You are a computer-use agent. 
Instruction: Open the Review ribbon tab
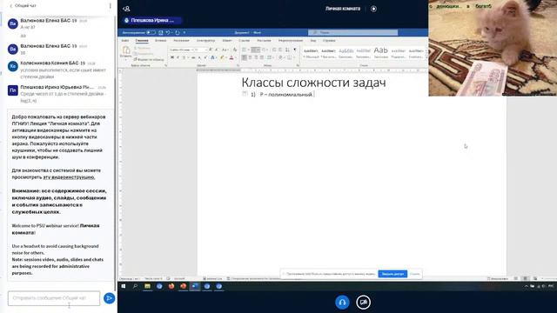point(291,41)
